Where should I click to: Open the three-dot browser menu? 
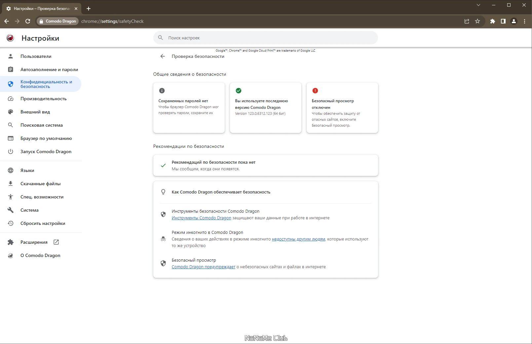point(524,21)
